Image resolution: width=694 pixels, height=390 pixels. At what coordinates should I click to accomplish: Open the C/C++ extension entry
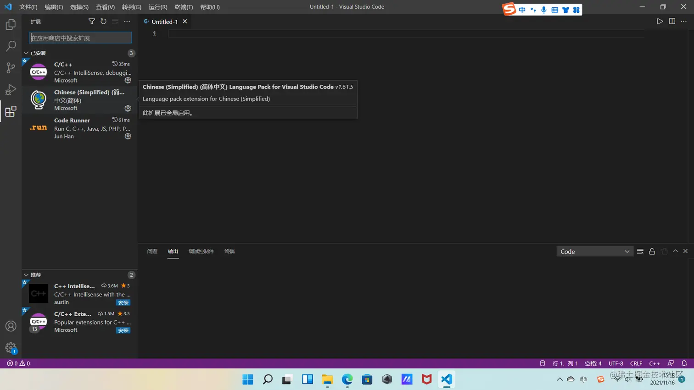coord(80,72)
